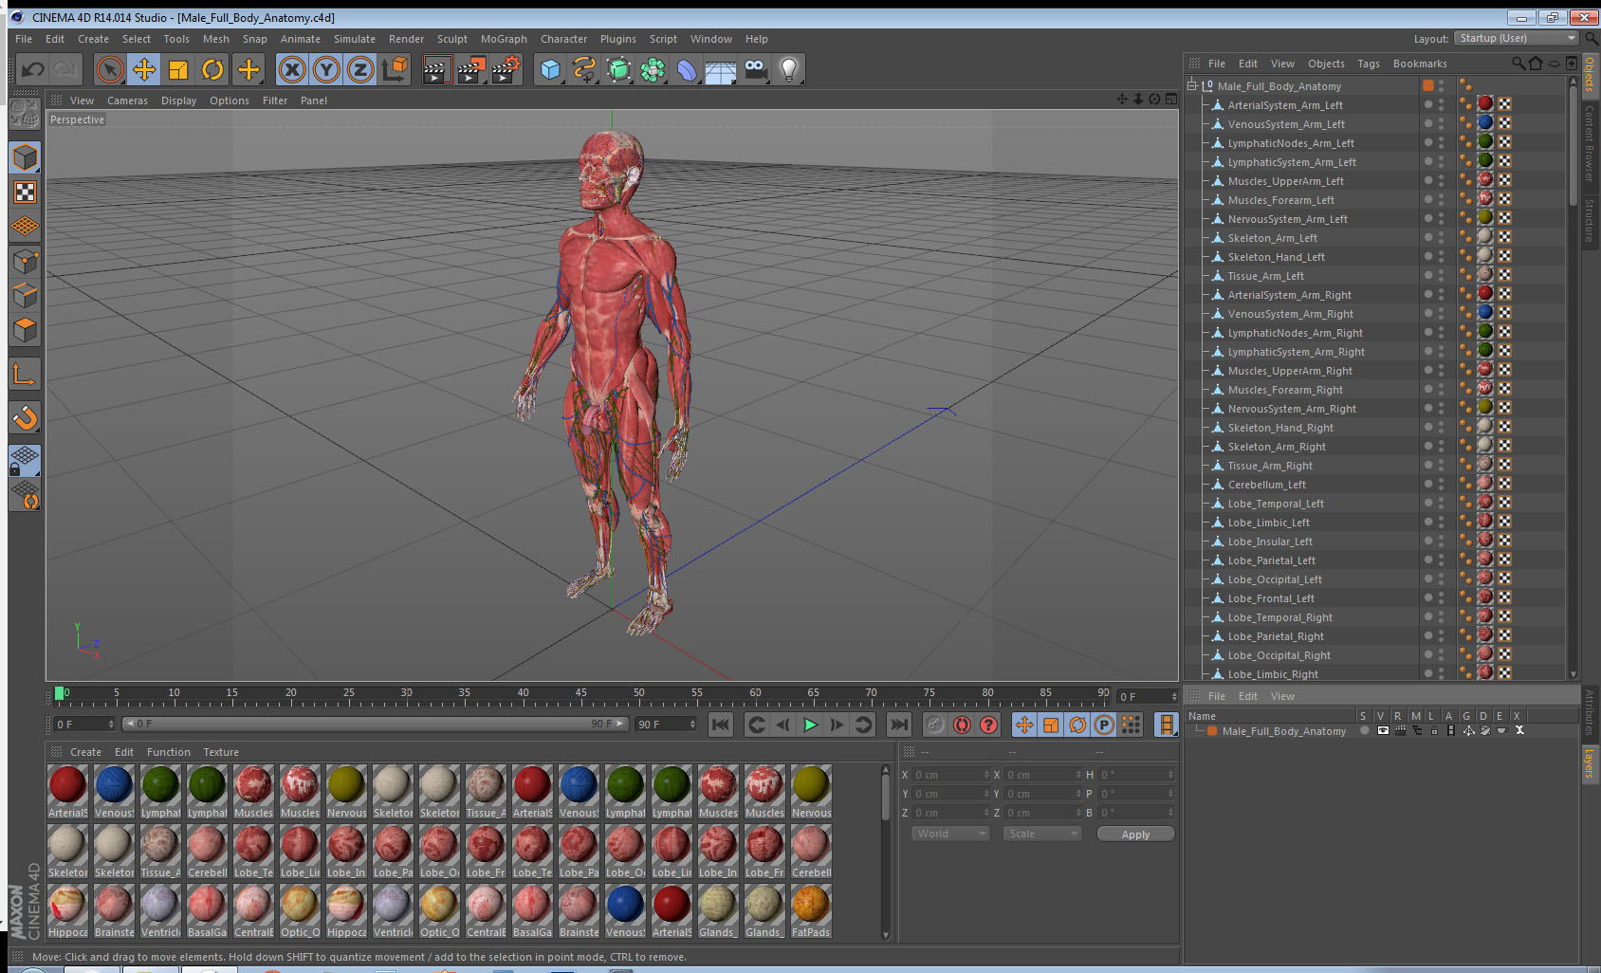The image size is (1601, 973).
Task: Toggle visibility dots for ArterialSystem_Arm_Left
Action: (x=1441, y=105)
